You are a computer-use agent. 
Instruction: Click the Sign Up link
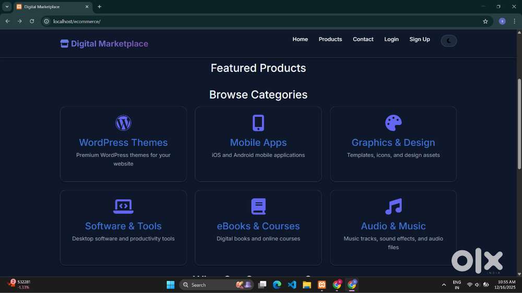click(420, 39)
